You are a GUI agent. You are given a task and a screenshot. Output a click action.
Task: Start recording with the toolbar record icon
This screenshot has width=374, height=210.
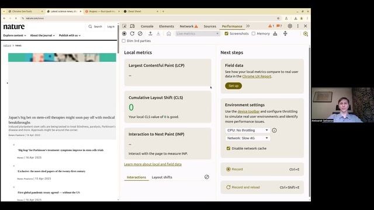124,34
